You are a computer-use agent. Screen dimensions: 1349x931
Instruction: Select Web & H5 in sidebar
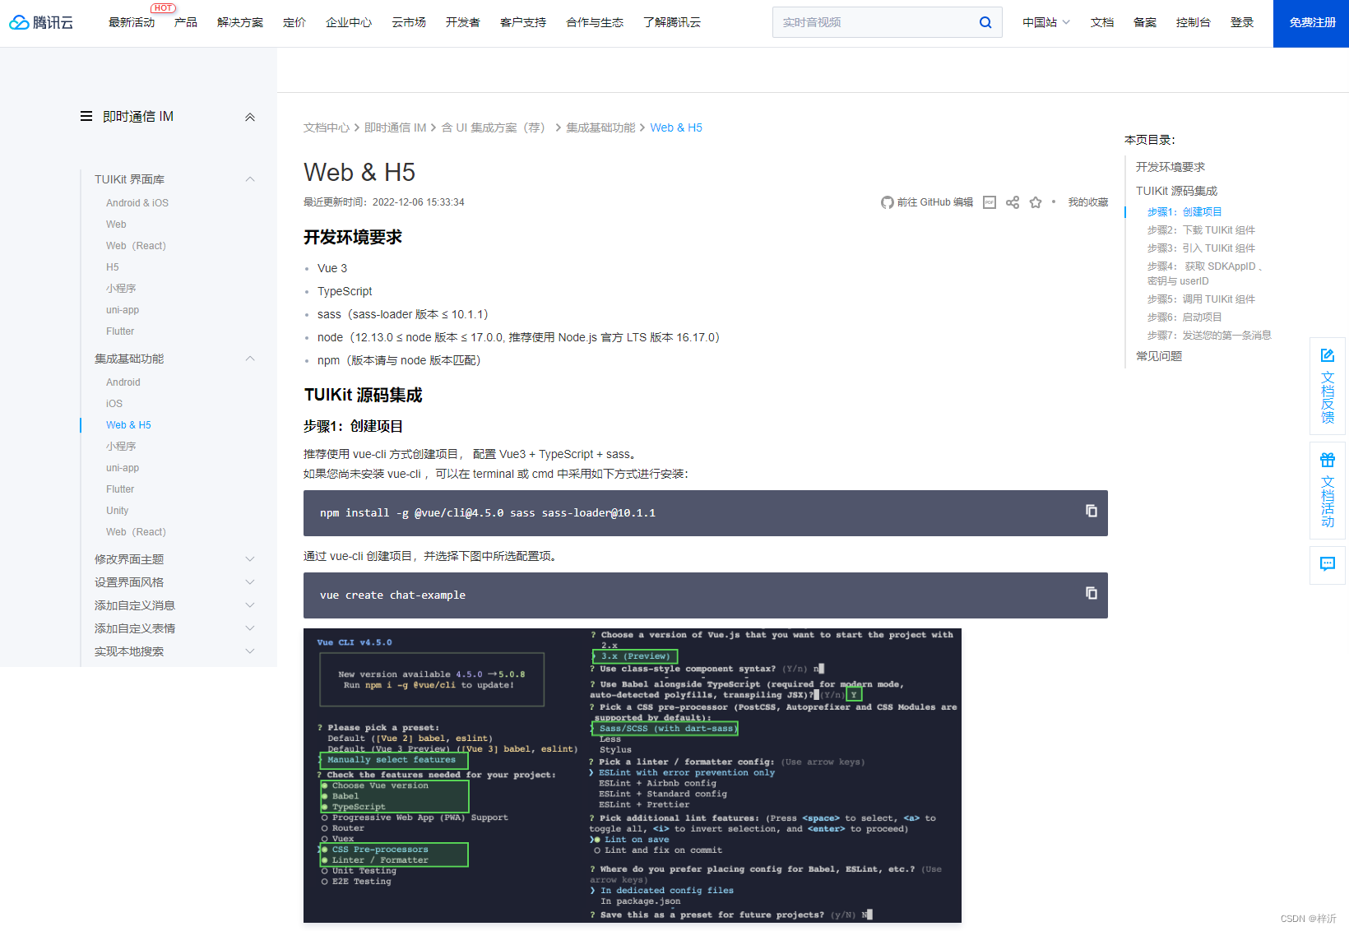point(128,425)
